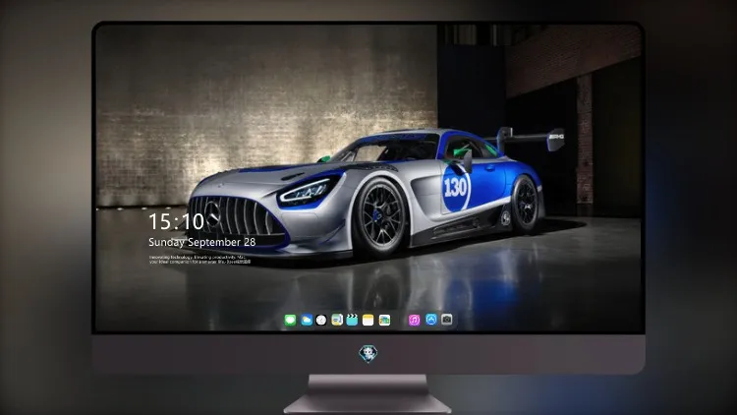The width and height of the screenshot is (737, 415).
Task: Open the Photos gallery app in the dock
Action: click(384, 320)
